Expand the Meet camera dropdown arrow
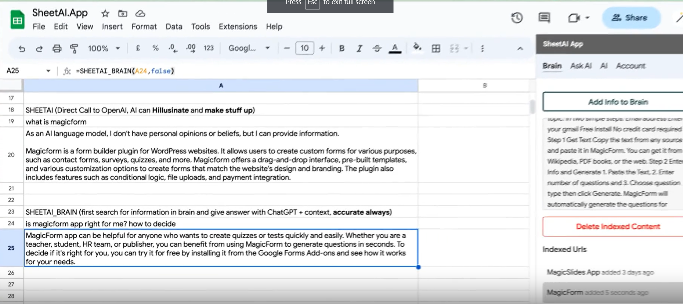 pos(587,18)
